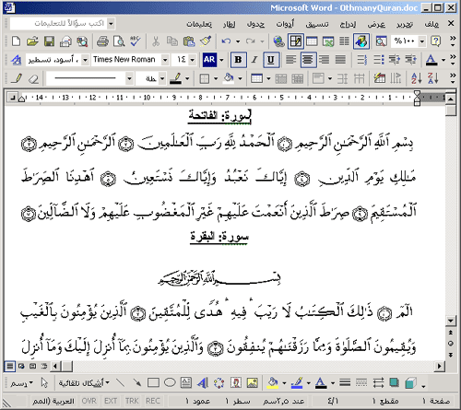Sort ascending with the A-Z icon
This screenshot has width=461, height=410.
417,78
